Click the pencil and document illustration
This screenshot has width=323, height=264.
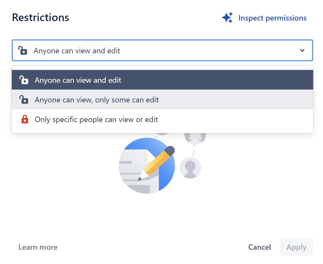(x=147, y=165)
